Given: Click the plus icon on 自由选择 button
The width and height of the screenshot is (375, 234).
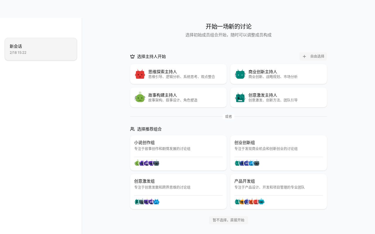Looking at the screenshot, I should point(304,56).
